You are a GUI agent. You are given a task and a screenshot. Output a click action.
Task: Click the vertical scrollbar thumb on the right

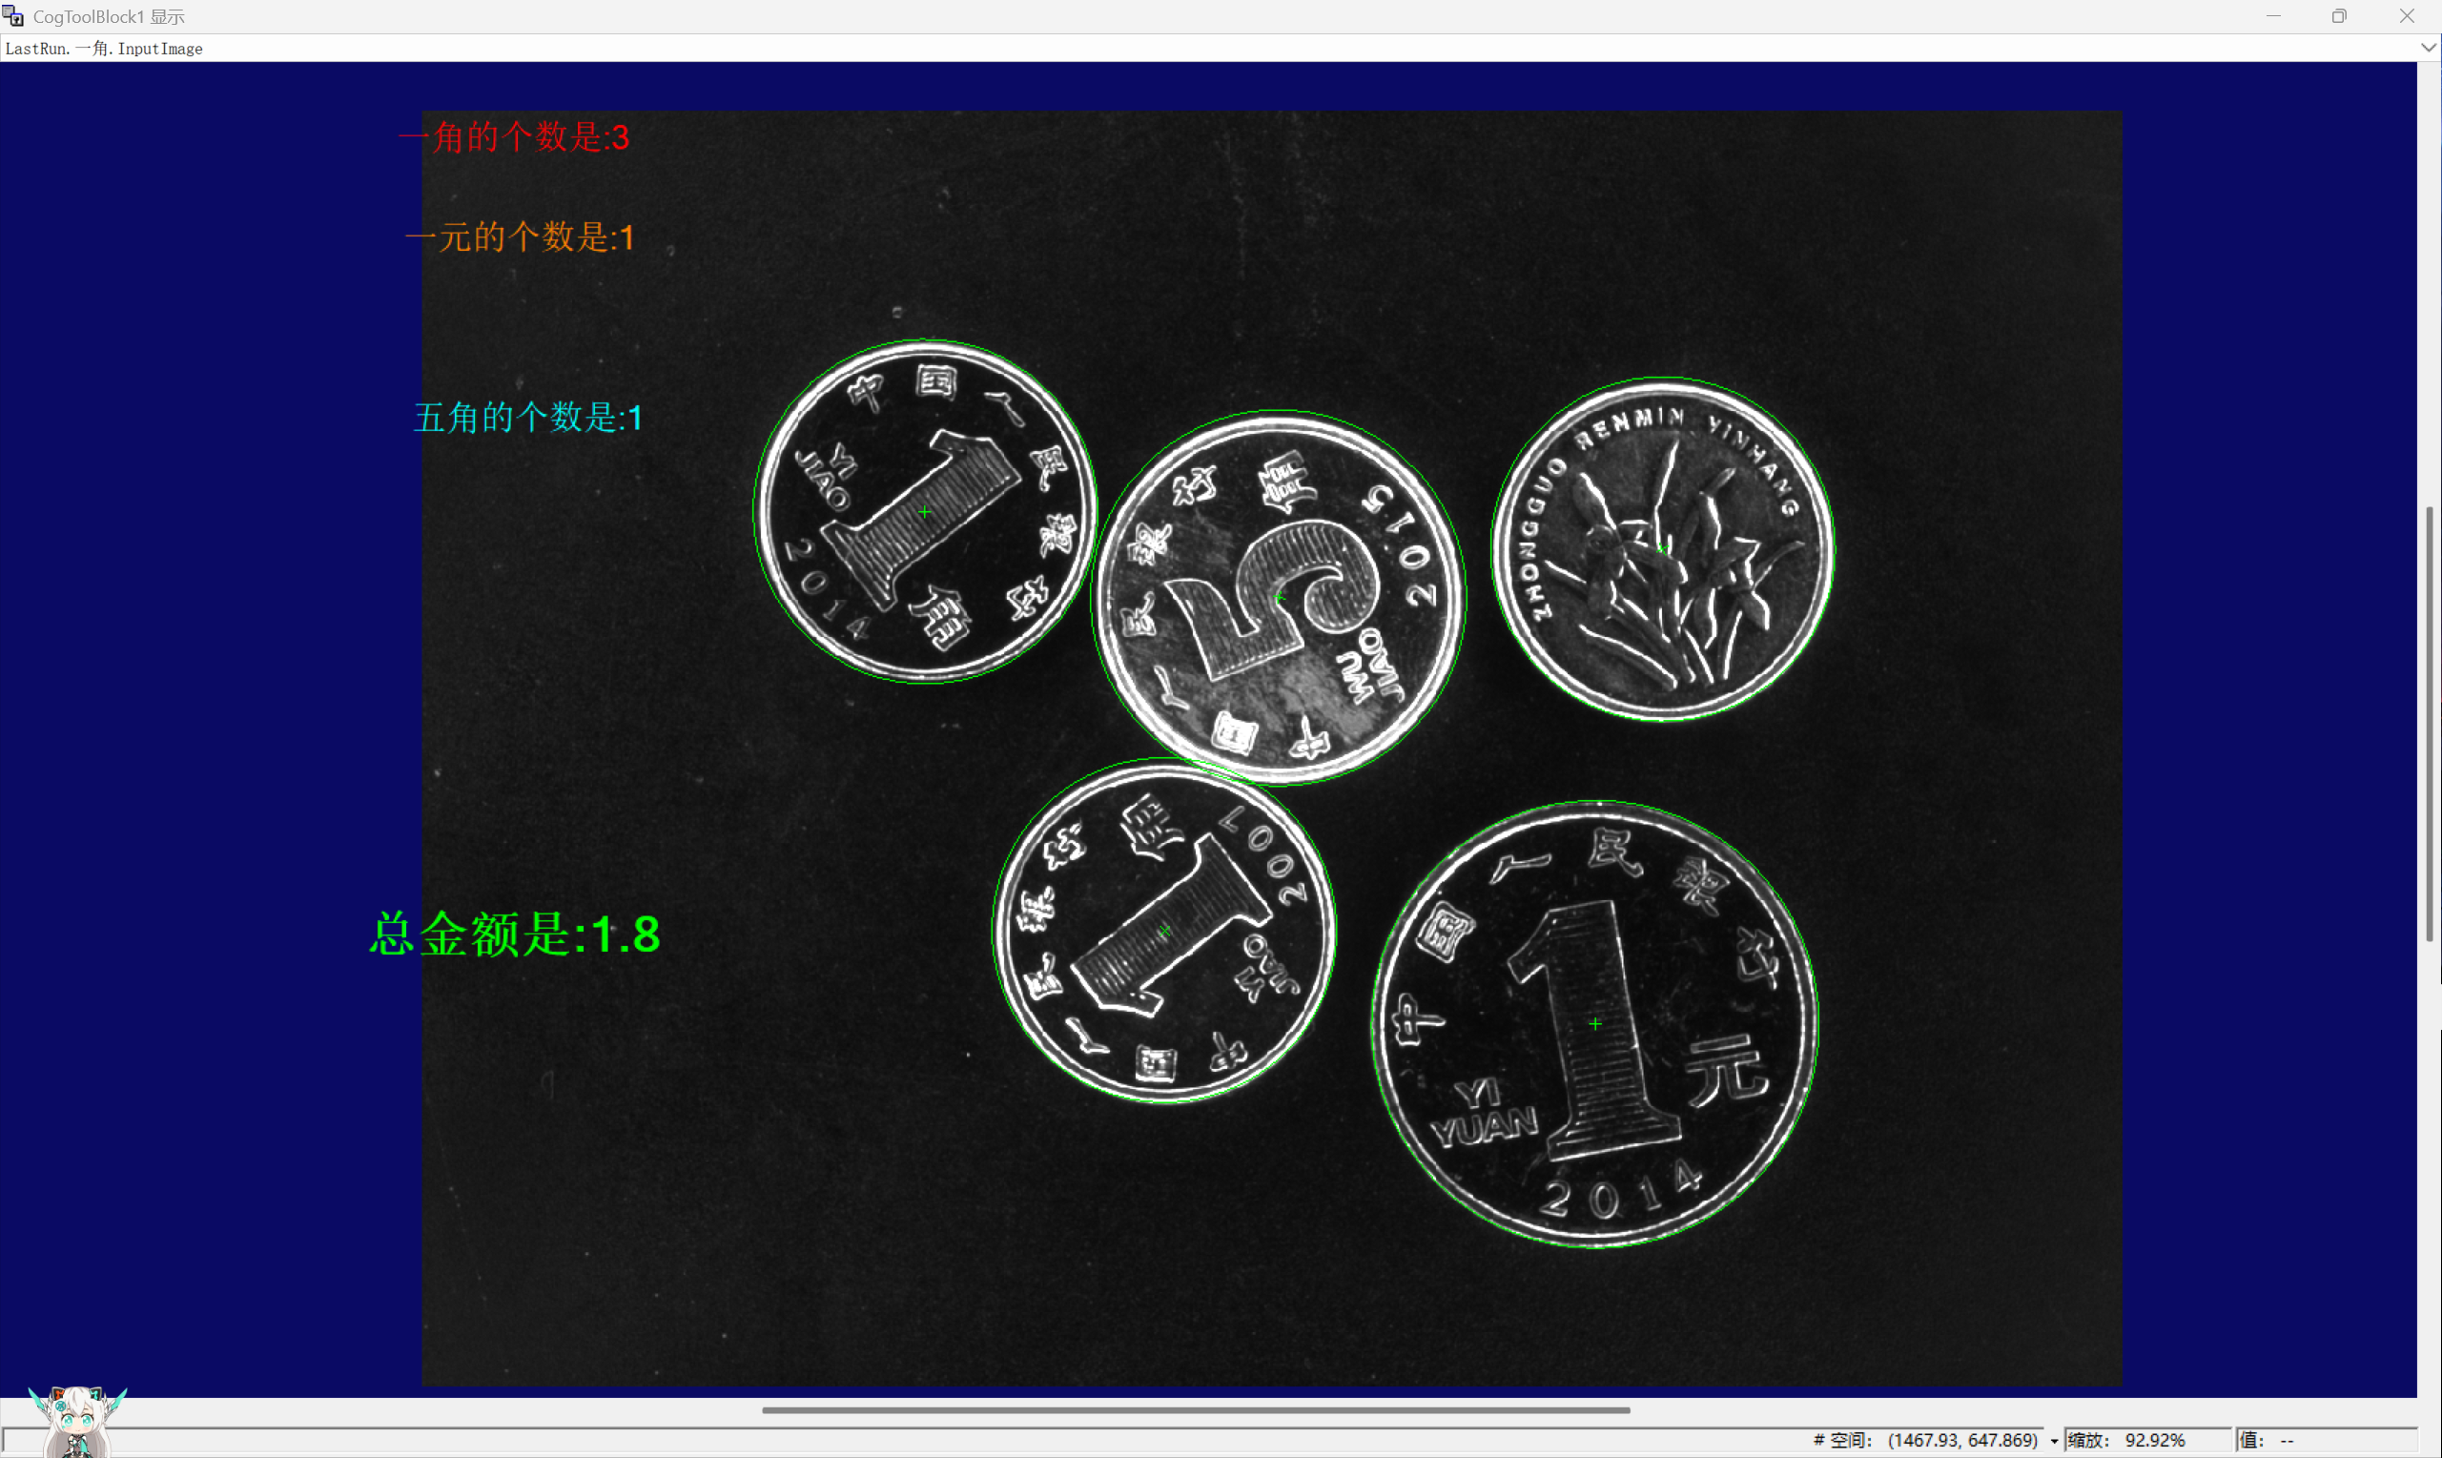point(2430,722)
